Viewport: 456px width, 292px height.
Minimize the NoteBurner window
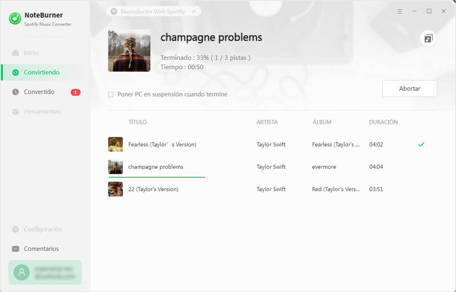point(414,11)
